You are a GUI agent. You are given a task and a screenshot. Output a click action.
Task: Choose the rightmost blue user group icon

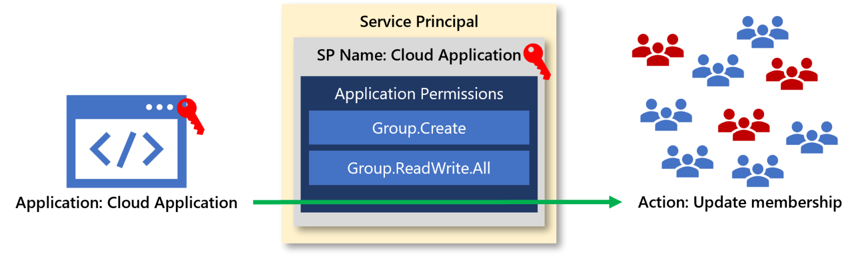coord(812,137)
